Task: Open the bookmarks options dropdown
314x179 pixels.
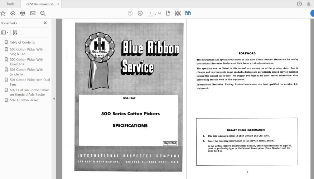Action: click(x=5, y=32)
